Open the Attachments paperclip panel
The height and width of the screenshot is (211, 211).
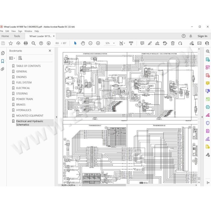point(2,69)
